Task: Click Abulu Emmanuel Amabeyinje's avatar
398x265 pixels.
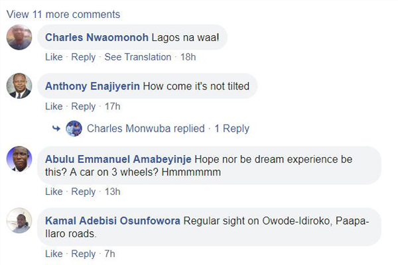Action: [19, 159]
